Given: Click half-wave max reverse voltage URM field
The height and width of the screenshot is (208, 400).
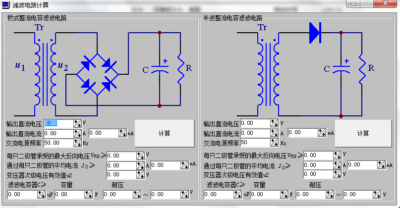Looking at the screenshot, I should point(318,155).
